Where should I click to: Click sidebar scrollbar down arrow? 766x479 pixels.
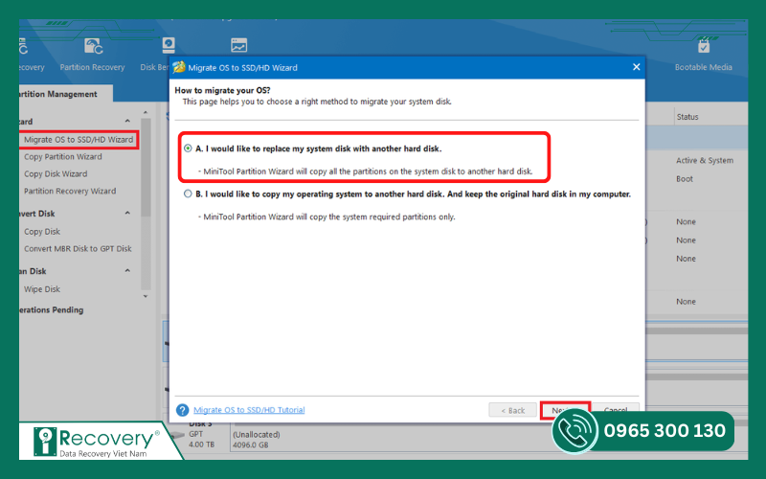click(x=146, y=296)
